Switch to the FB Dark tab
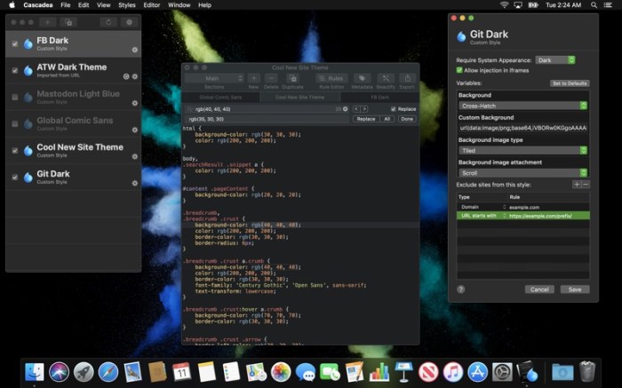The height and width of the screenshot is (388, 622). click(x=379, y=96)
